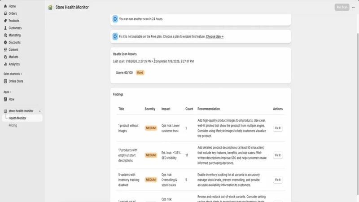Image resolution: width=359 pixels, height=202 pixels.
Task: Click the app logo icon beside Store Health Monitor title
Action: (50, 7)
